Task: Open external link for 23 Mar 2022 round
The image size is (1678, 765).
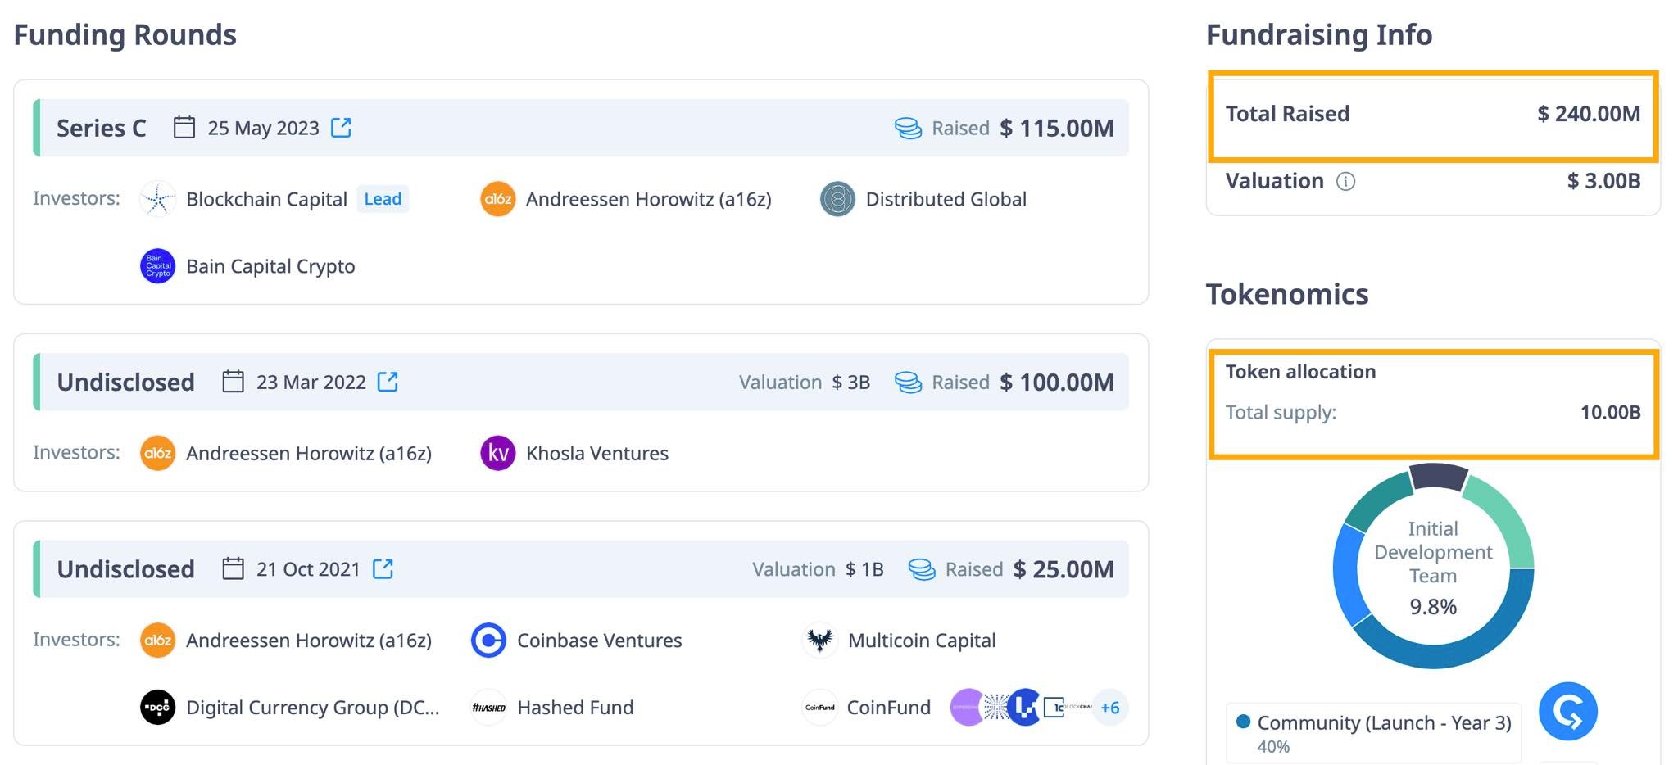Action: pos(388,382)
